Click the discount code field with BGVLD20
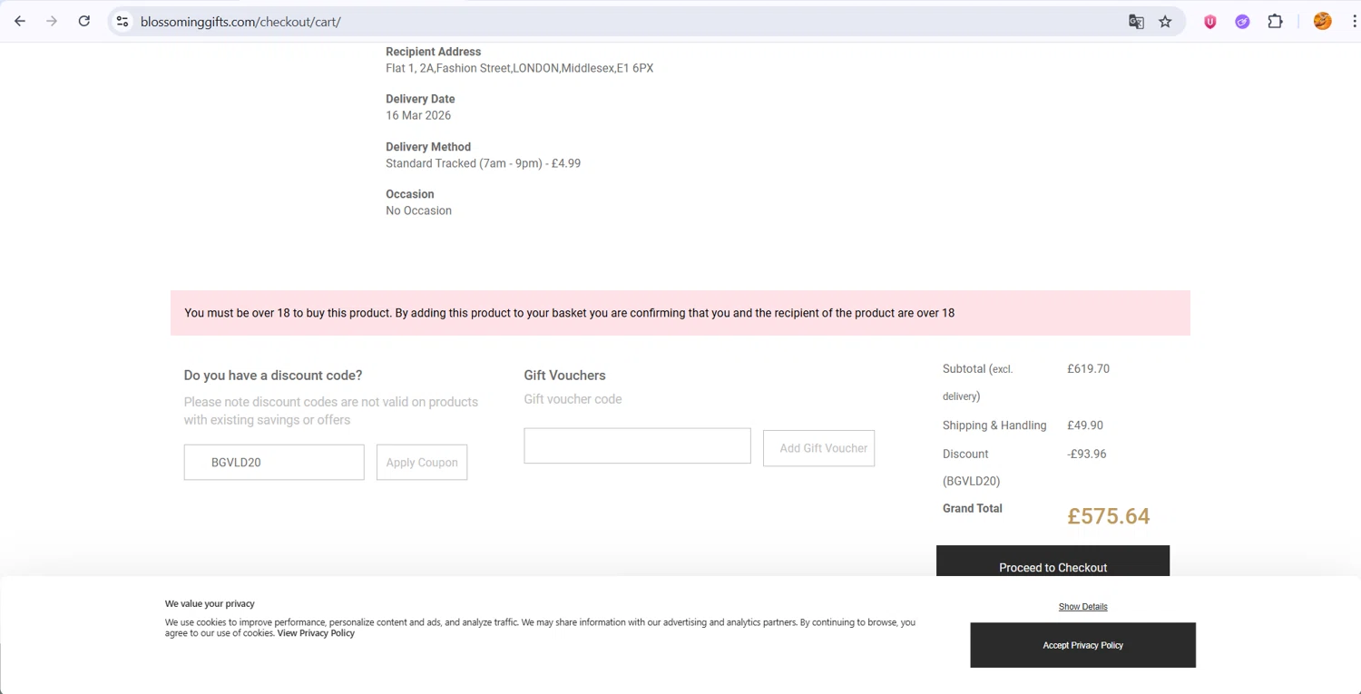1361x694 pixels. pos(274,463)
